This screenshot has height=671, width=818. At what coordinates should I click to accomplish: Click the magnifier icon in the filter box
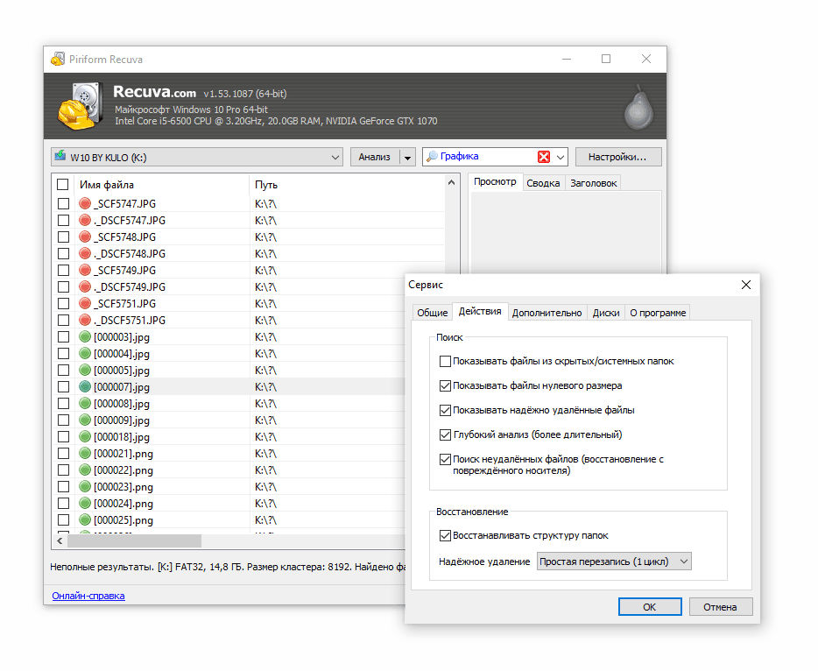tap(432, 157)
